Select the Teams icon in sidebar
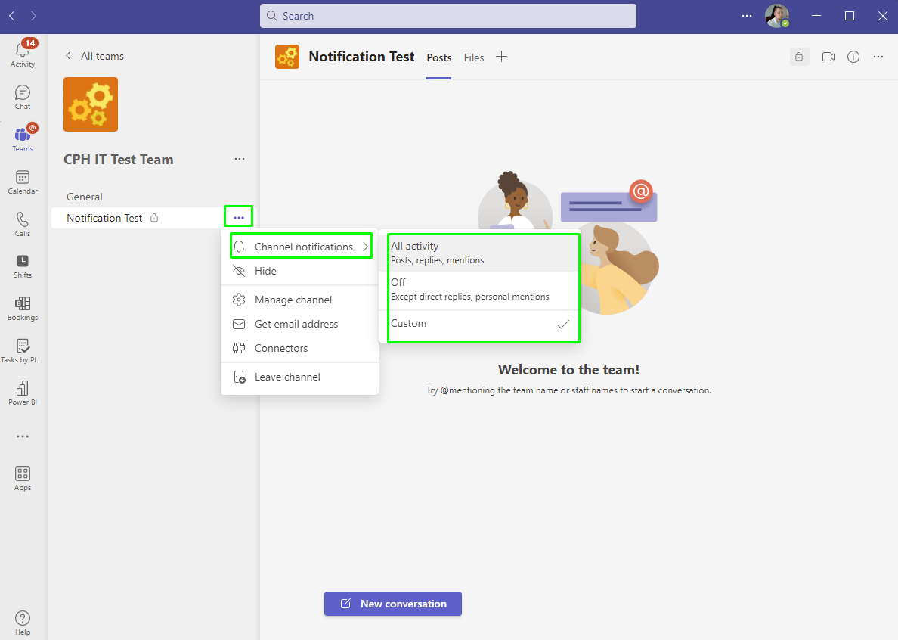Image resolution: width=898 pixels, height=640 pixels. coord(23,139)
